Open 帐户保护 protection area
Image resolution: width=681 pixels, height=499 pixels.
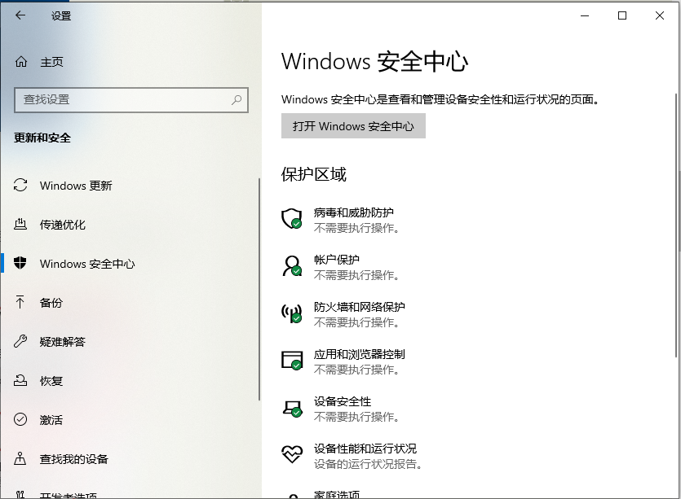tap(341, 268)
